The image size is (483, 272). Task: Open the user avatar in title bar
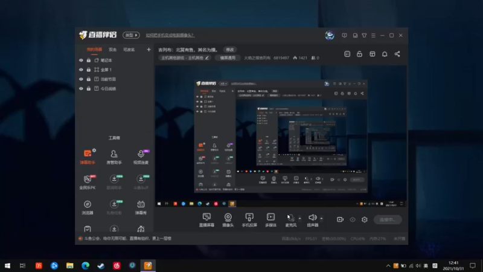330,35
